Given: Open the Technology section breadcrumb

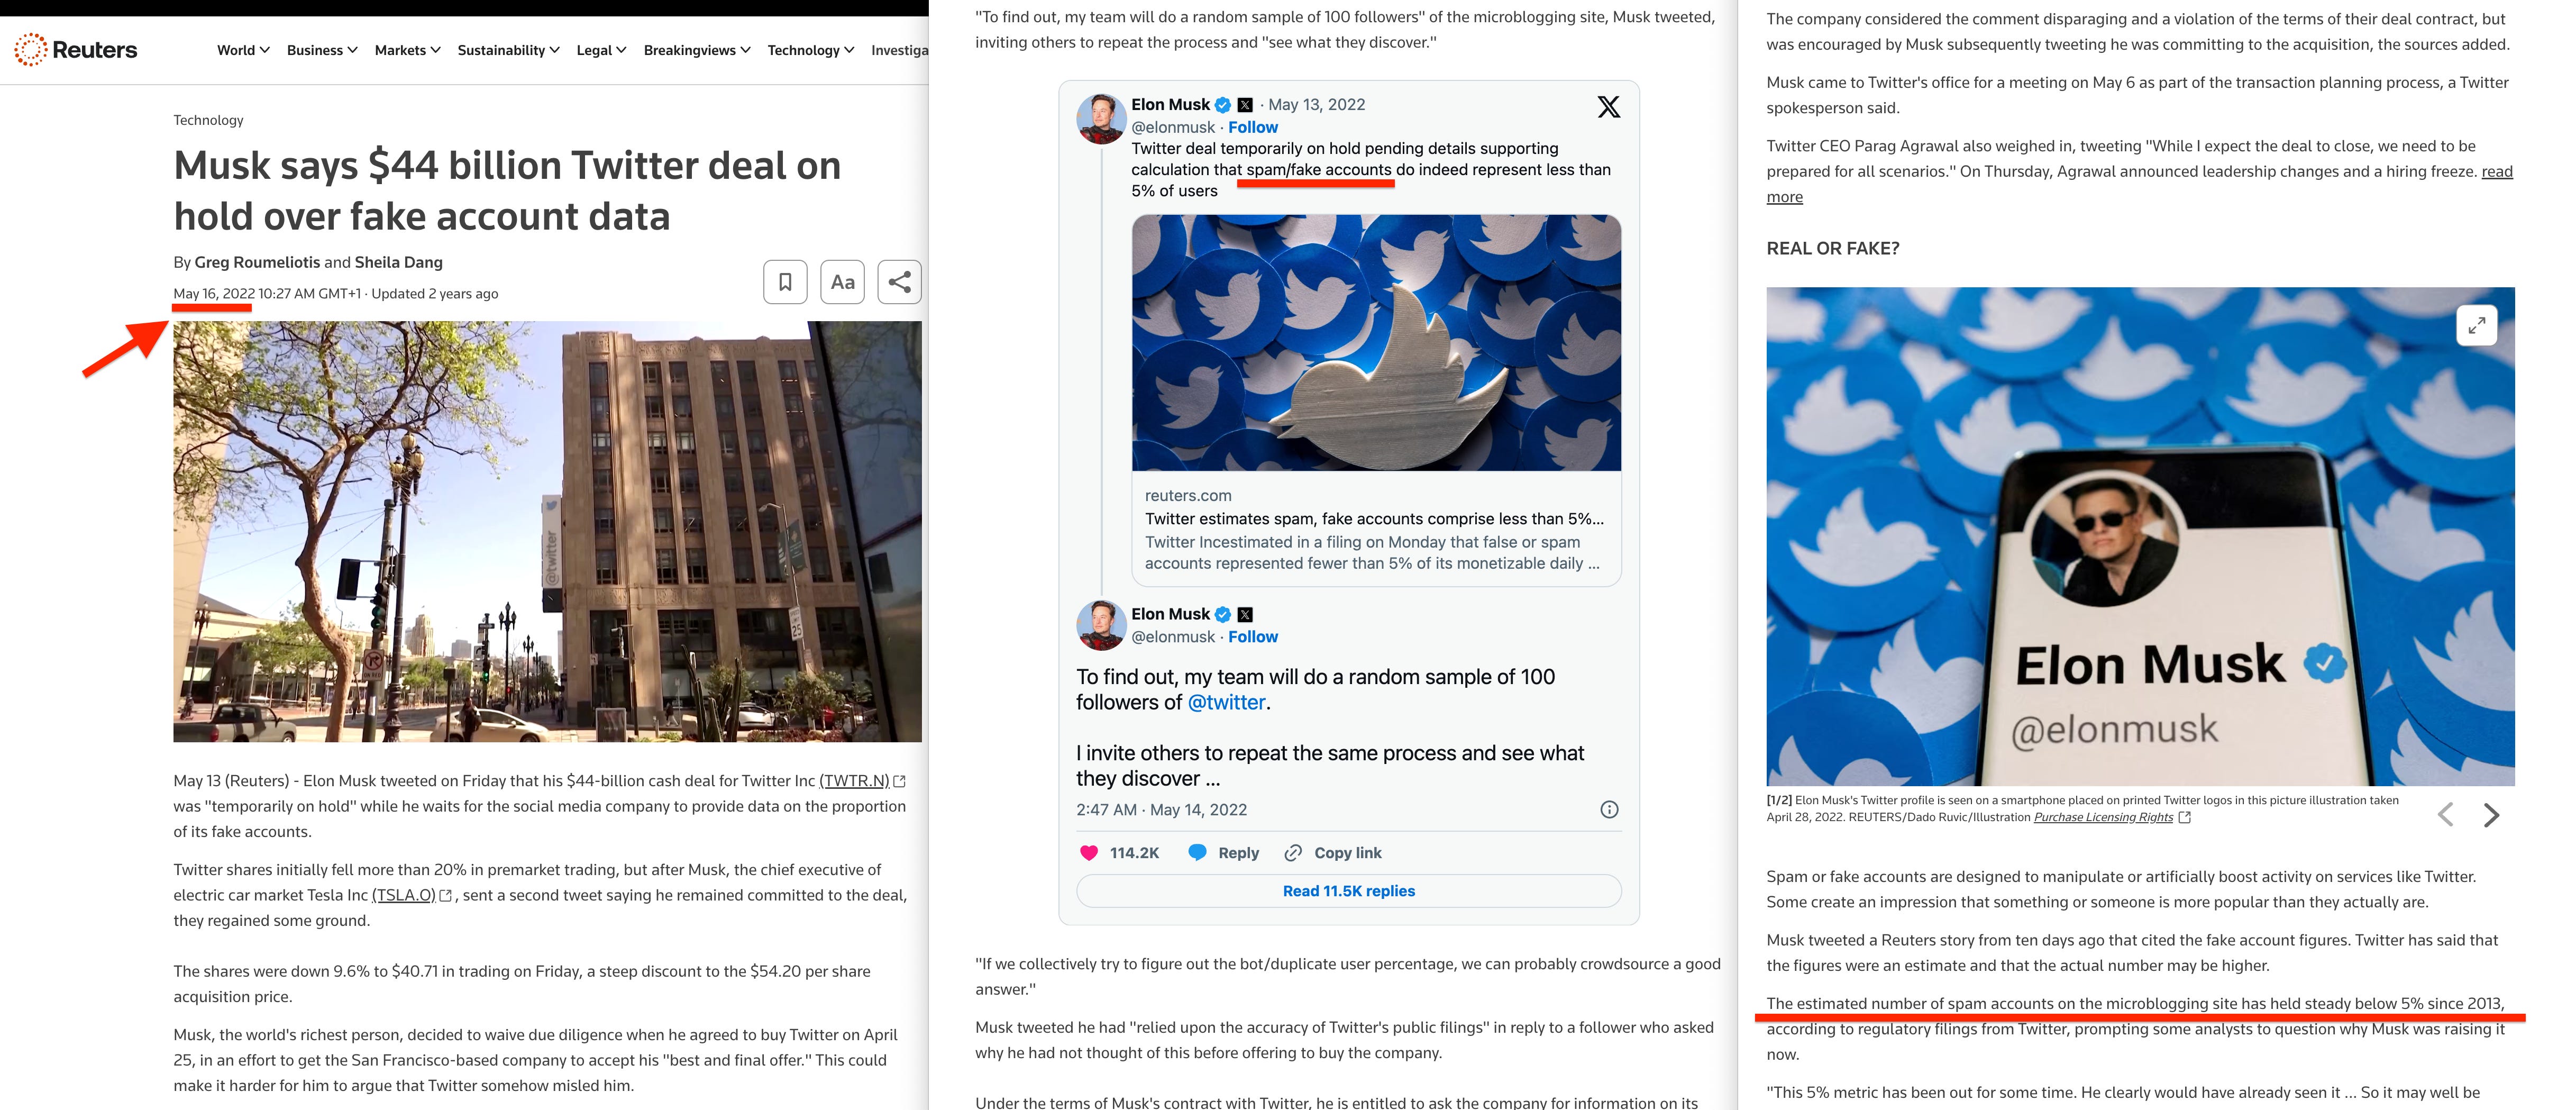Looking at the screenshot, I should point(208,120).
